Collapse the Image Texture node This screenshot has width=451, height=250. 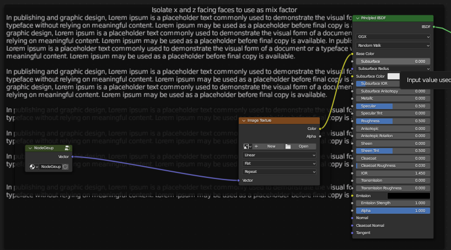[x=244, y=121]
